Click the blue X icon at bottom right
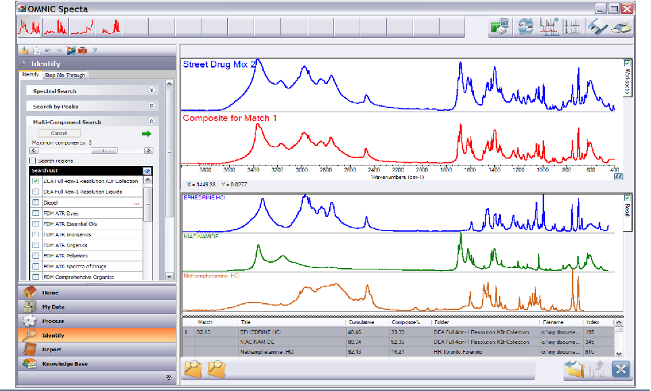Viewport: 651px width, 391px height. 621,369
